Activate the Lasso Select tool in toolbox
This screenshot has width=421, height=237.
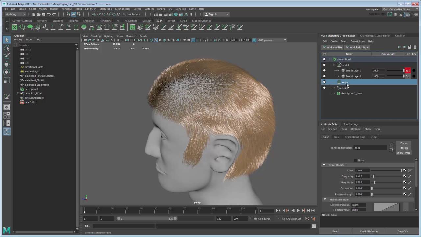[7, 48]
